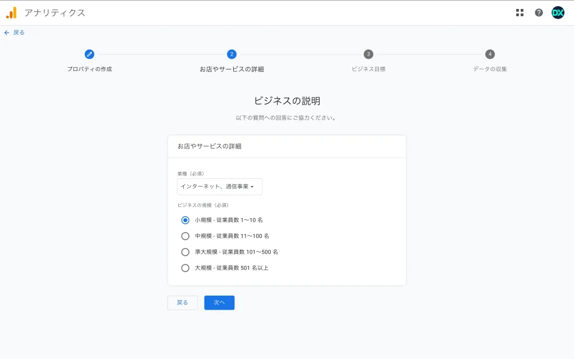This screenshot has height=359, width=574.
Task: Click the step 4 numbered circle
Action: [x=490, y=54]
